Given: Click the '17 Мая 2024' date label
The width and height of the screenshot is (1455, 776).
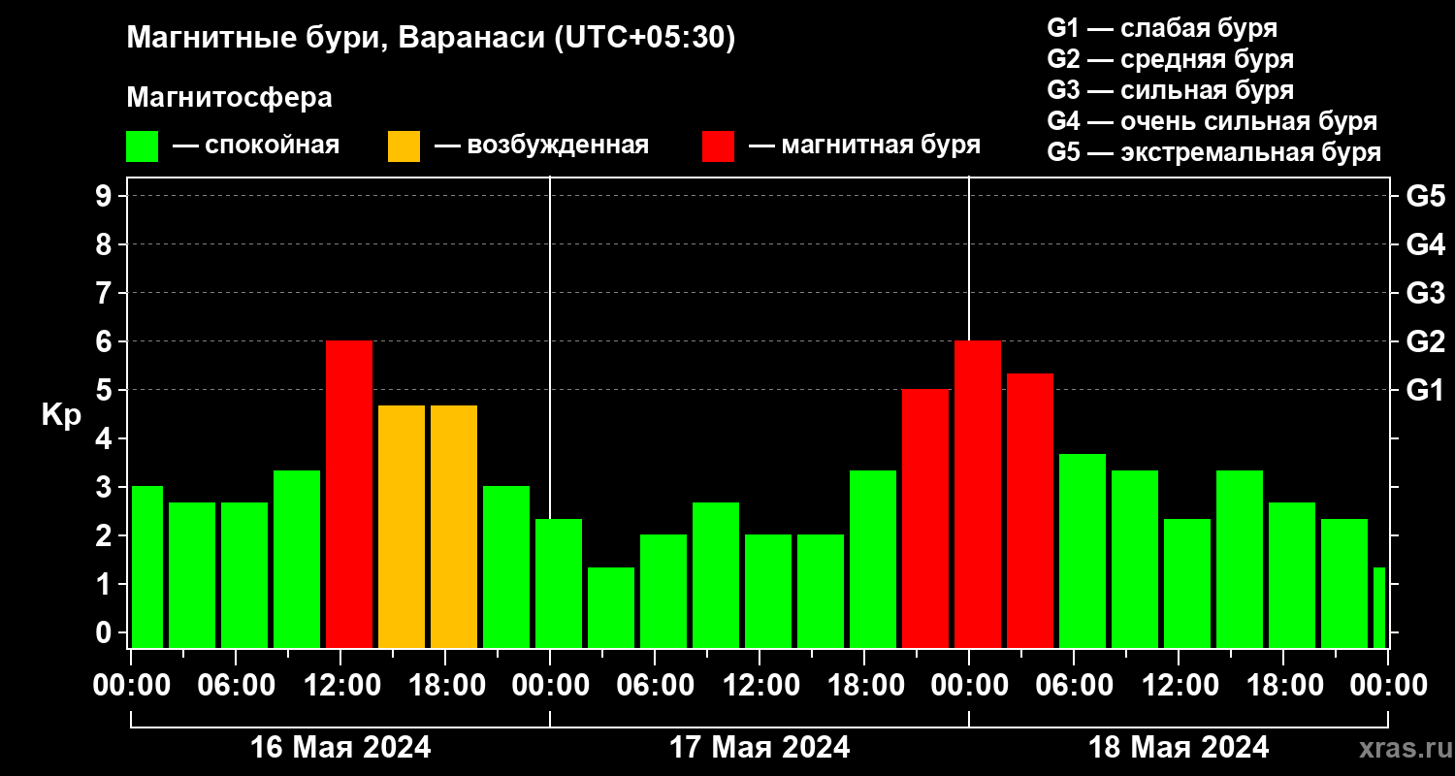Looking at the screenshot, I should (x=760, y=748).
